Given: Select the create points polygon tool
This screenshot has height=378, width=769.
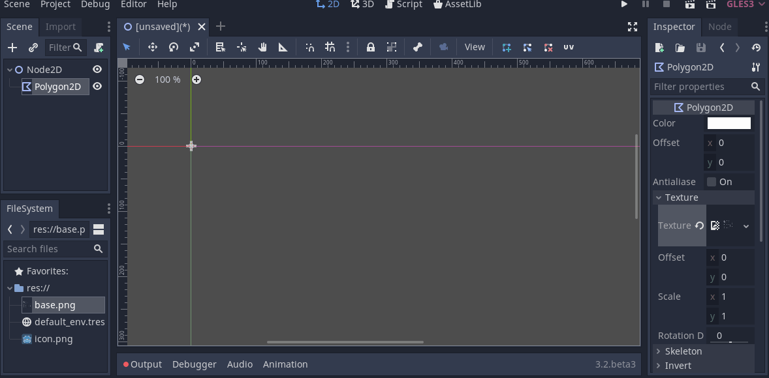Looking at the screenshot, I should point(507,48).
